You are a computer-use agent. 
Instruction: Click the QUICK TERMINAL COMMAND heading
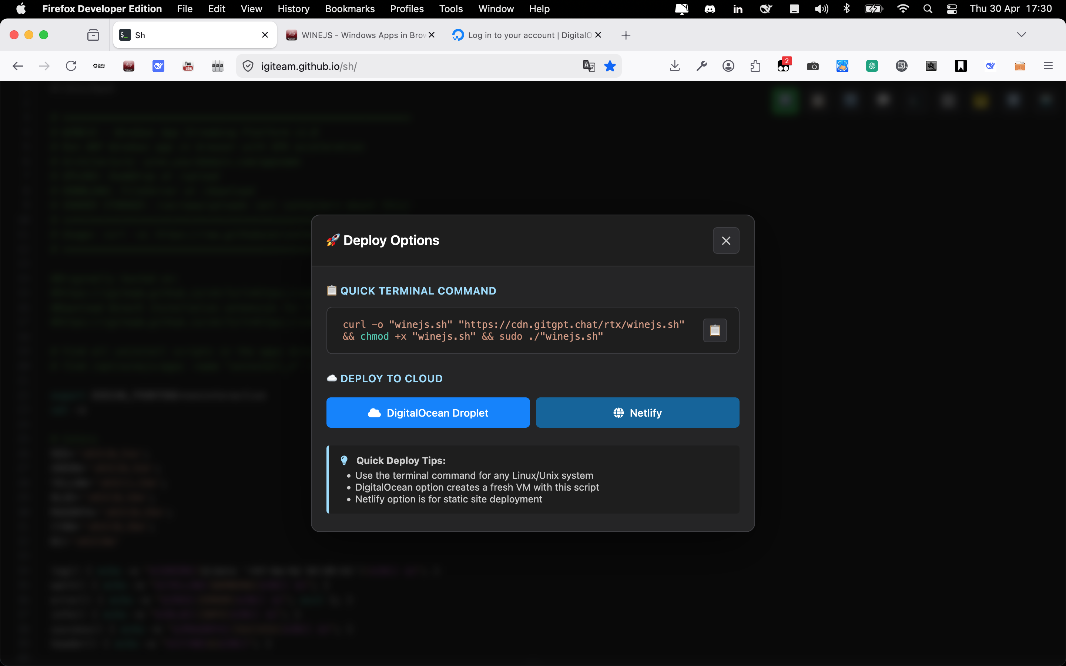pyautogui.click(x=418, y=291)
